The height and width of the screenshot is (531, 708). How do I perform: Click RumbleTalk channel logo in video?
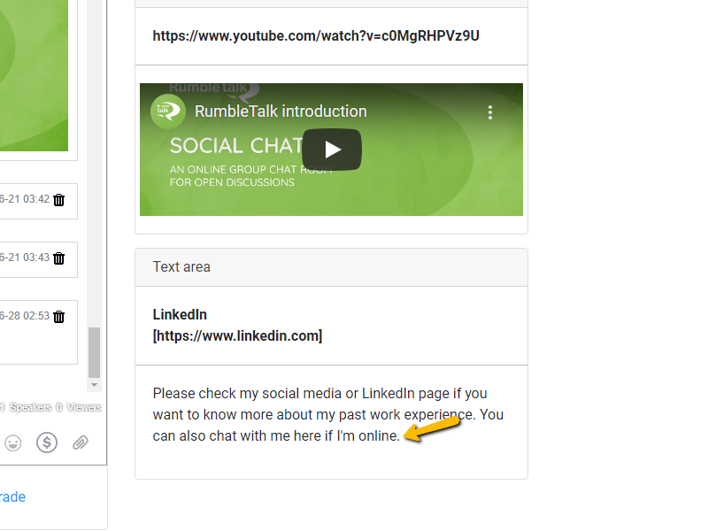[165, 111]
